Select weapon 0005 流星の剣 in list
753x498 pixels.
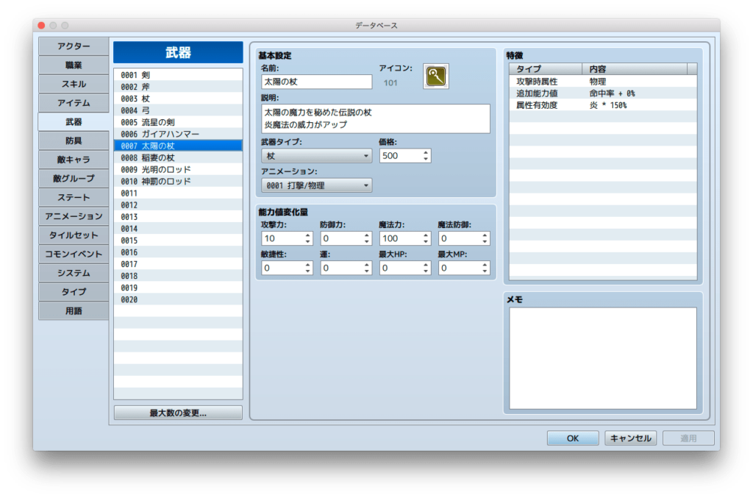[x=178, y=122]
